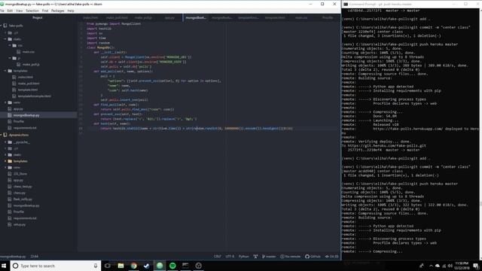Click the master git branch indicator

(269, 256)
